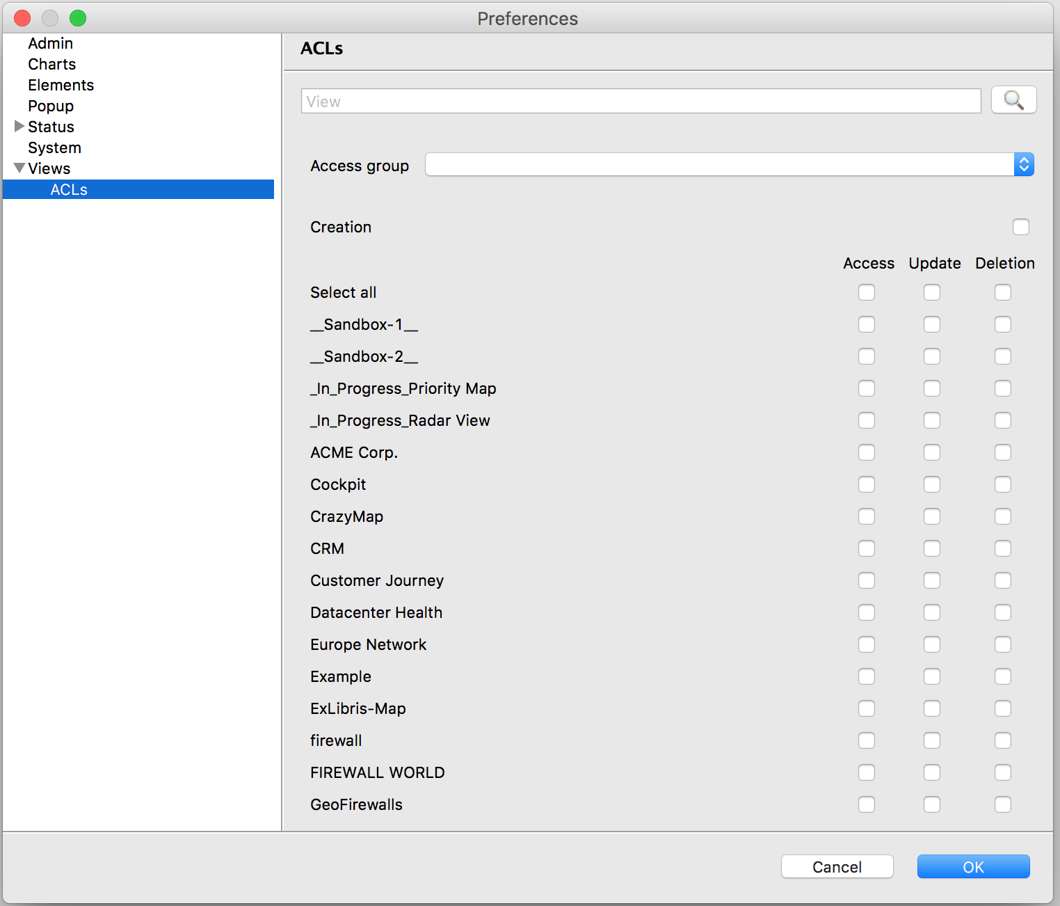This screenshot has height=906, width=1060.
Task: Enable Deletion for GeoFirewalls view
Action: pyautogui.click(x=1002, y=804)
